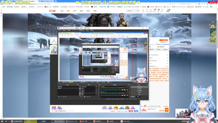The width and height of the screenshot is (218, 123).
Task: Toggle visibility of the second source row
Action: 96,88
